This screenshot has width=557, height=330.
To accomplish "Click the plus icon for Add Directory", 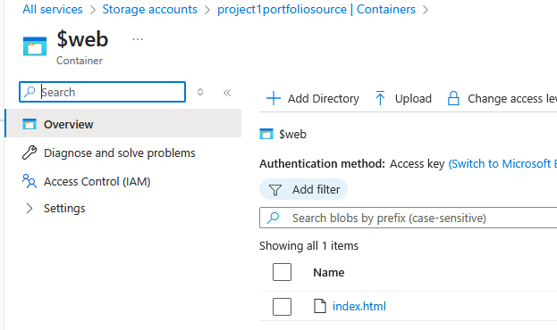I will [274, 98].
